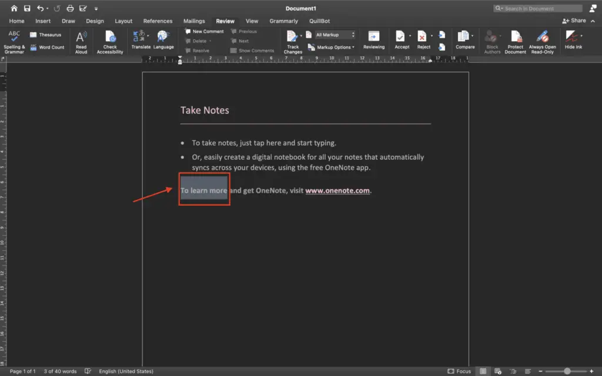Click the English (United States) language indicator

tap(126, 371)
